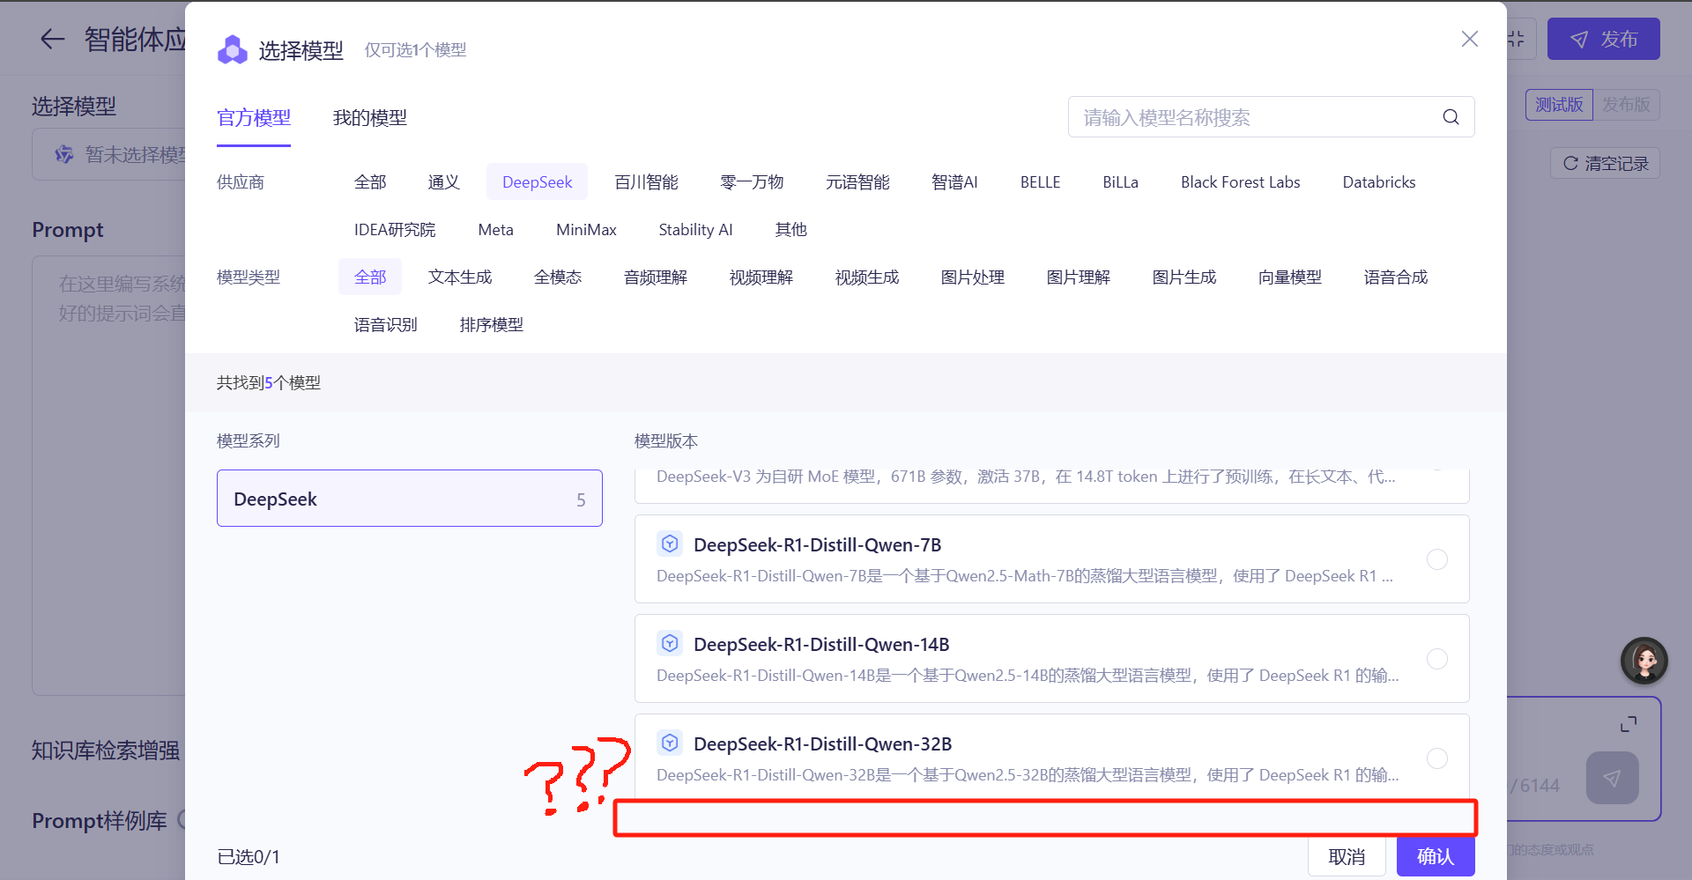The image size is (1692, 880).
Task: Go back with the arrow icon
Action: pos(53,39)
